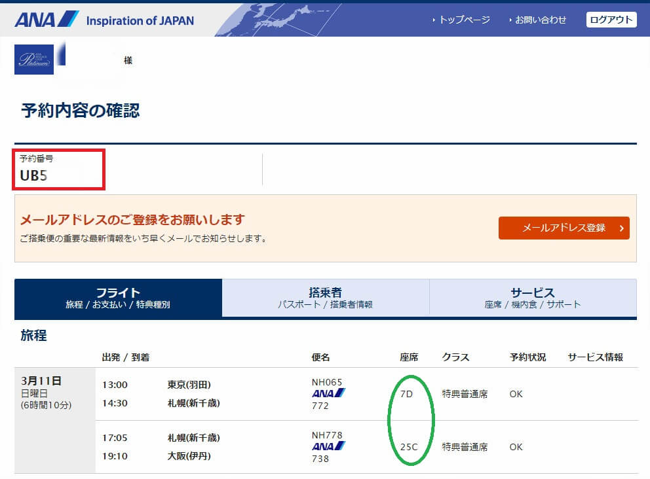This screenshot has height=479, width=650.
Task: Click the 3月11日 date cell
Action: point(41,381)
